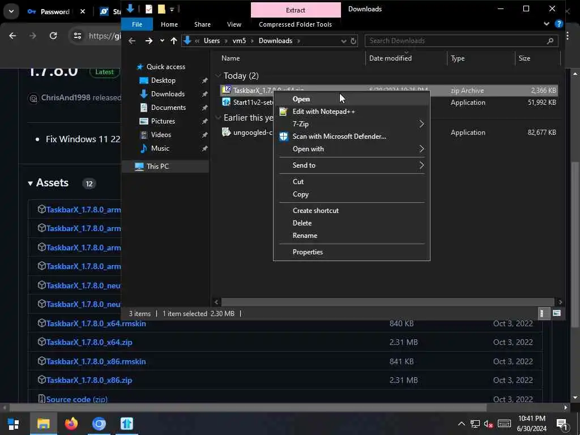
Task: Open the File ribbon tab
Action: (137, 24)
